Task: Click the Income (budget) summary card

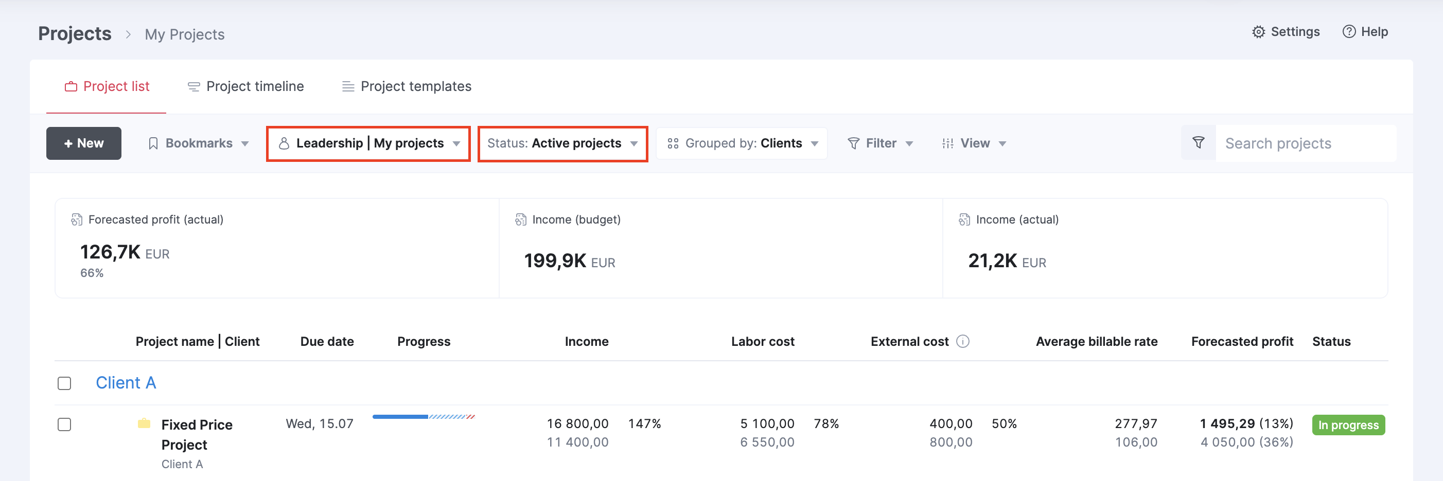Action: coord(720,248)
